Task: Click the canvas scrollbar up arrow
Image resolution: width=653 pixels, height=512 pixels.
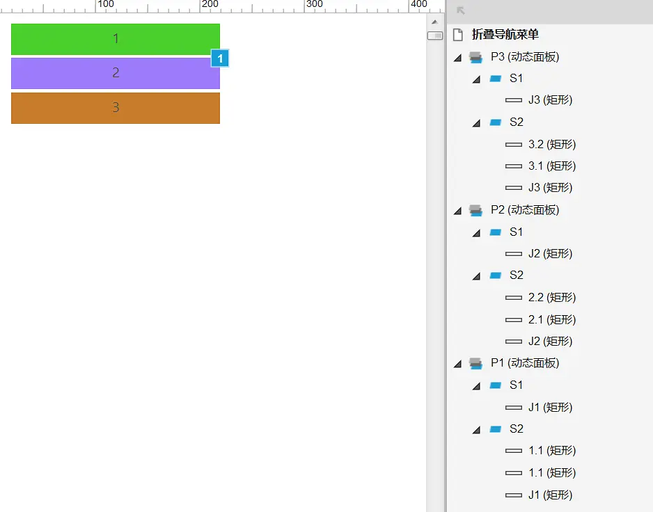Action: [435, 22]
